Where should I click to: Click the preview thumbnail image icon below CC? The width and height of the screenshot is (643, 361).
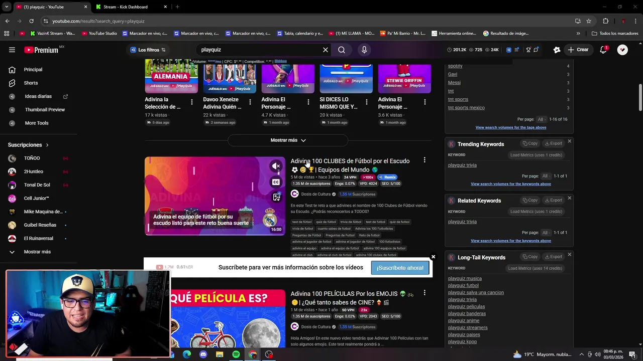coord(276,198)
